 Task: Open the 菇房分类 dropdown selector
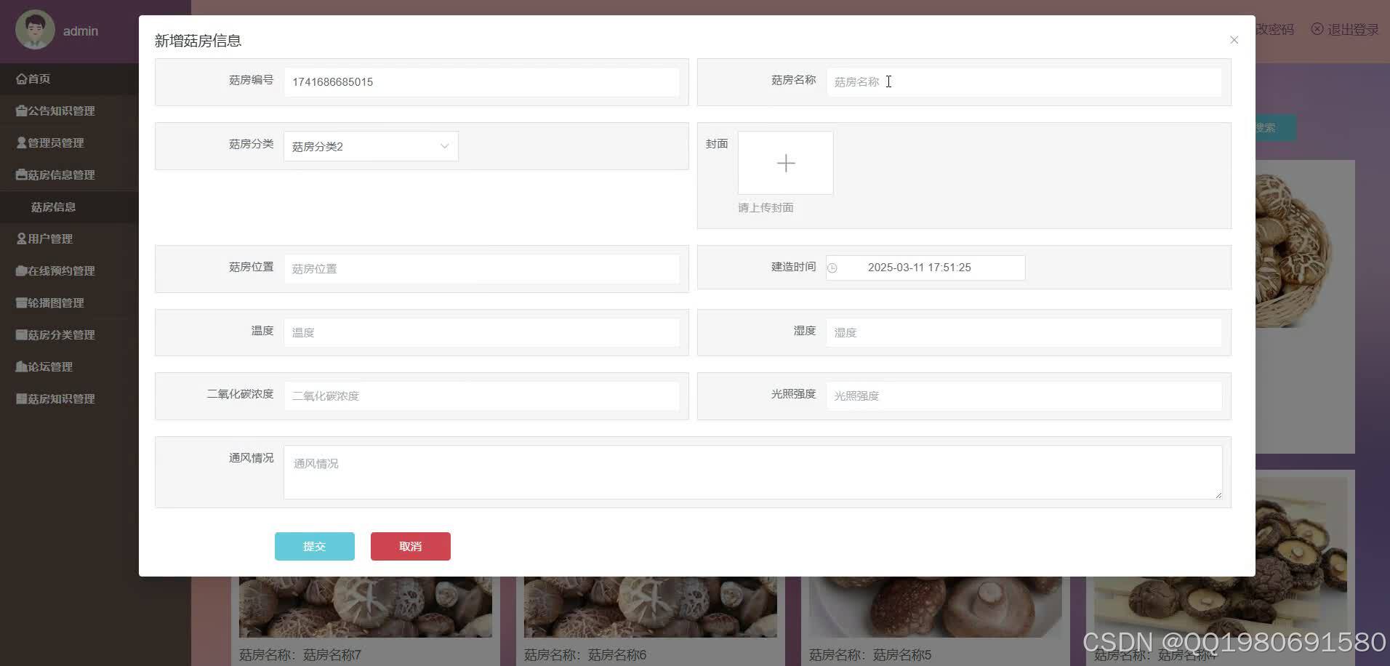point(371,146)
